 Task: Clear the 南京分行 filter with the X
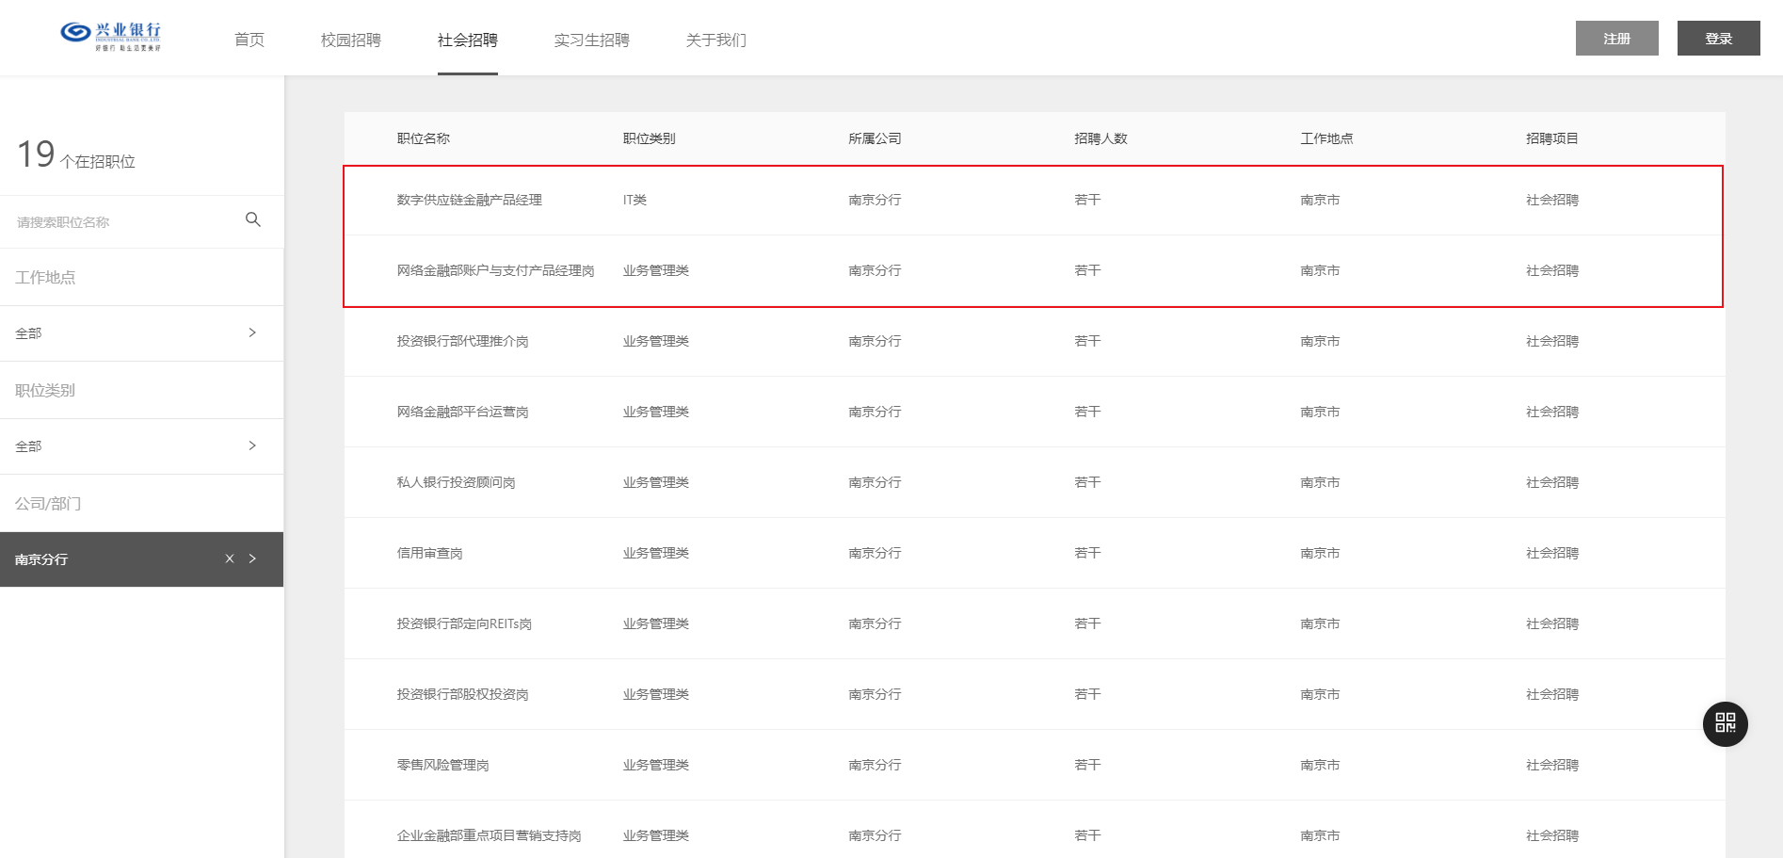(x=230, y=559)
